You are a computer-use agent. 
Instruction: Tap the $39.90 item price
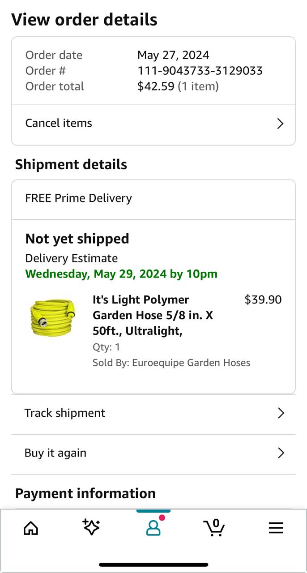263,299
